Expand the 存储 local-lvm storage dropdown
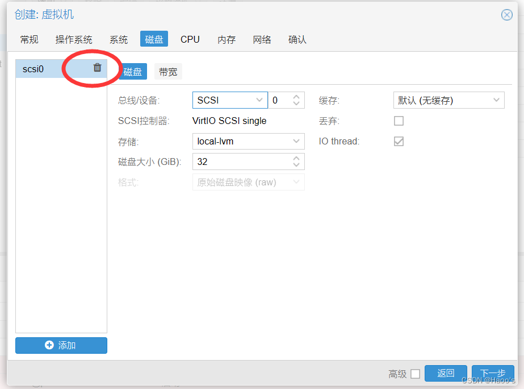The width and height of the screenshot is (524, 389). click(296, 141)
